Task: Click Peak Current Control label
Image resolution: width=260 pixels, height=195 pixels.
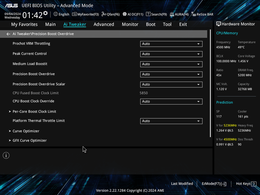Action: [x=30, y=54]
